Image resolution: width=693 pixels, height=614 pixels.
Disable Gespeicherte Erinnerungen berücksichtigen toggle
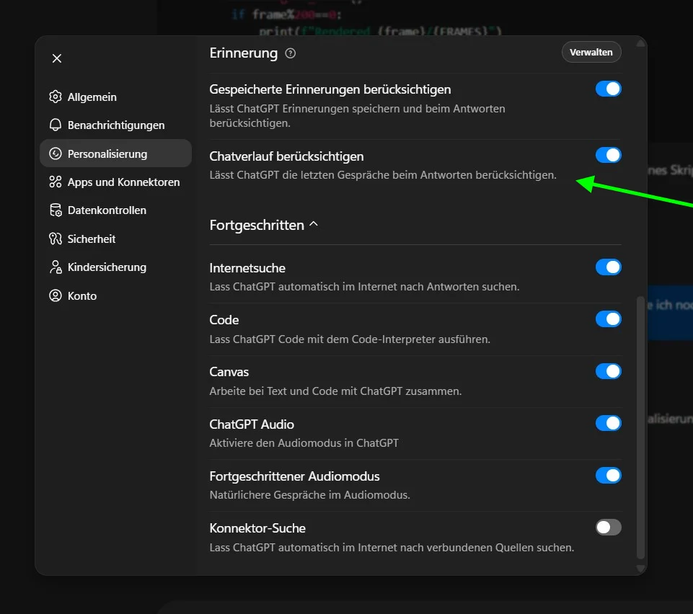[608, 89]
